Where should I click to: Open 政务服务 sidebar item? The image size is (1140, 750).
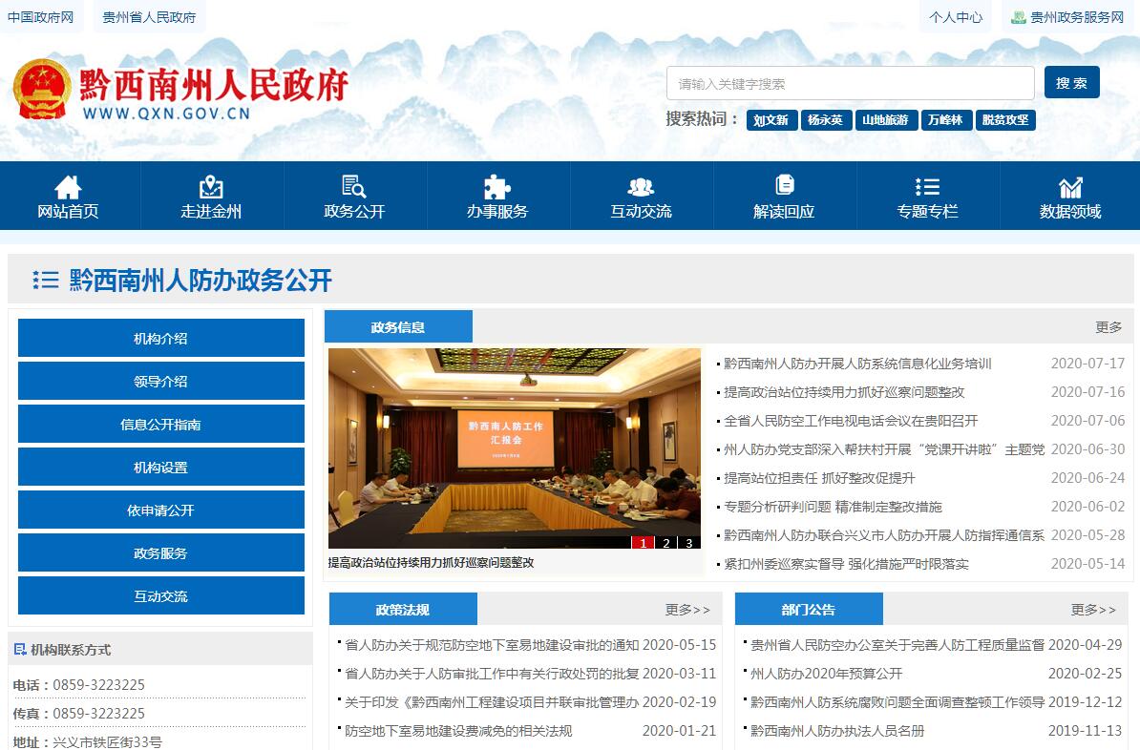click(x=160, y=552)
